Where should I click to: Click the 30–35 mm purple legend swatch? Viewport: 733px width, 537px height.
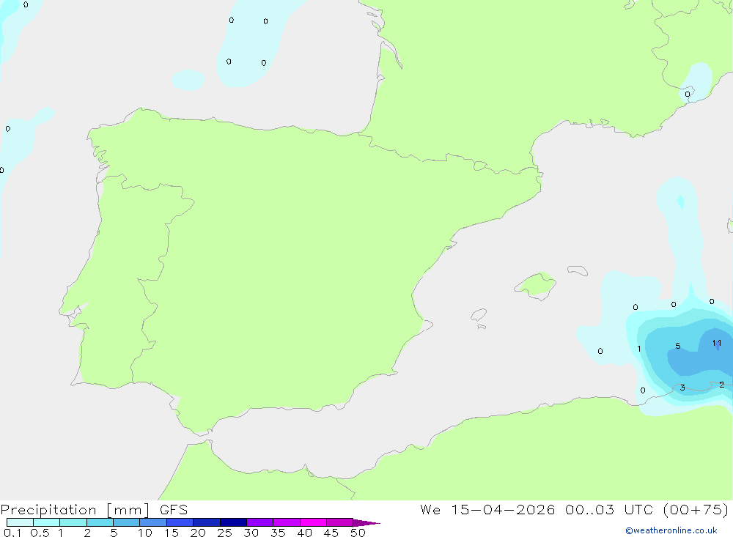(260, 522)
